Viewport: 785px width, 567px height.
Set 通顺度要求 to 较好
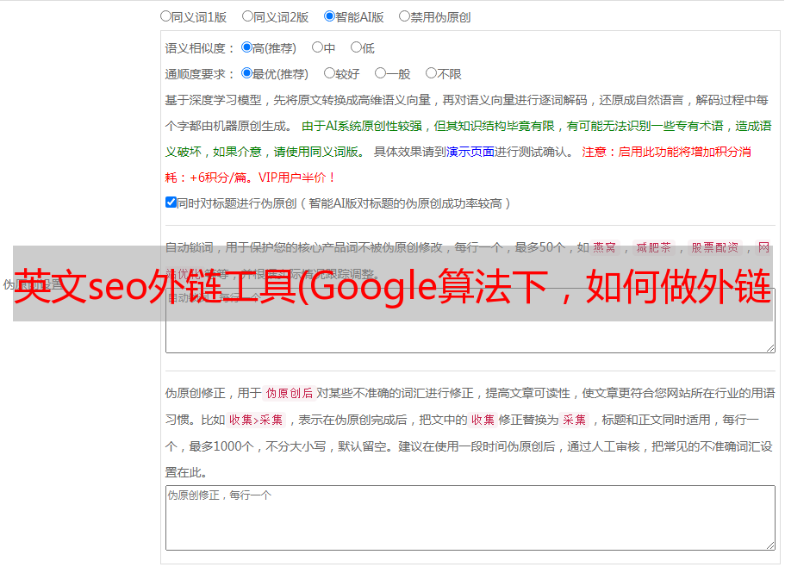[x=329, y=73]
